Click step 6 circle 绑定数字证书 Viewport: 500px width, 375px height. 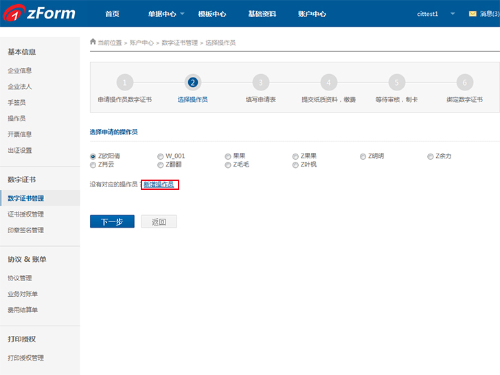(x=464, y=83)
